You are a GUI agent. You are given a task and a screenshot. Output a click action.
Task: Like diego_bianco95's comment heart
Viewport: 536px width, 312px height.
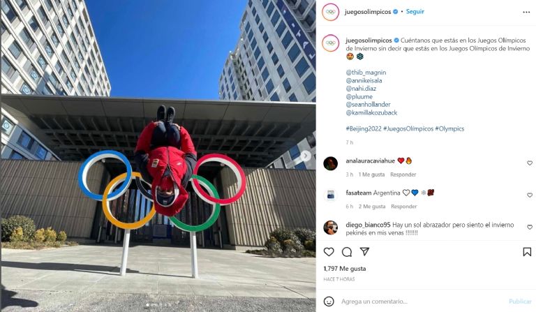pyautogui.click(x=530, y=228)
